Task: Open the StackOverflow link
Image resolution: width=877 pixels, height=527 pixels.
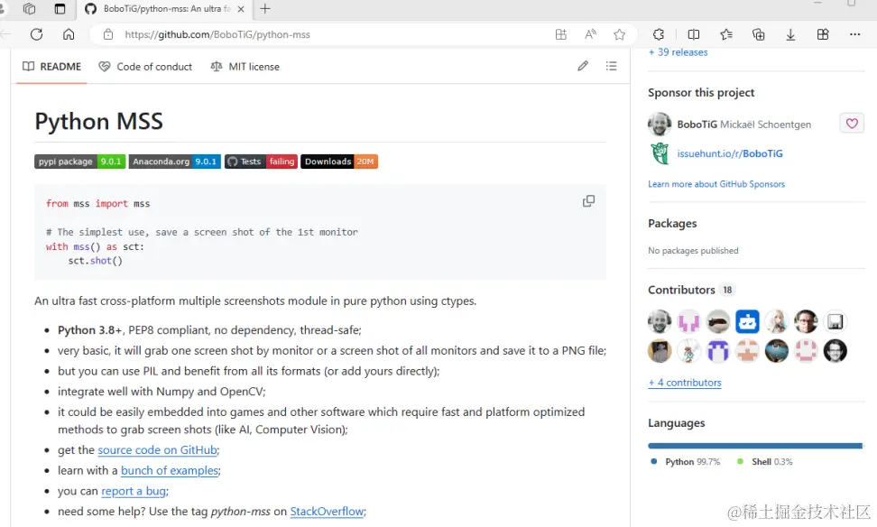Action: click(x=327, y=512)
